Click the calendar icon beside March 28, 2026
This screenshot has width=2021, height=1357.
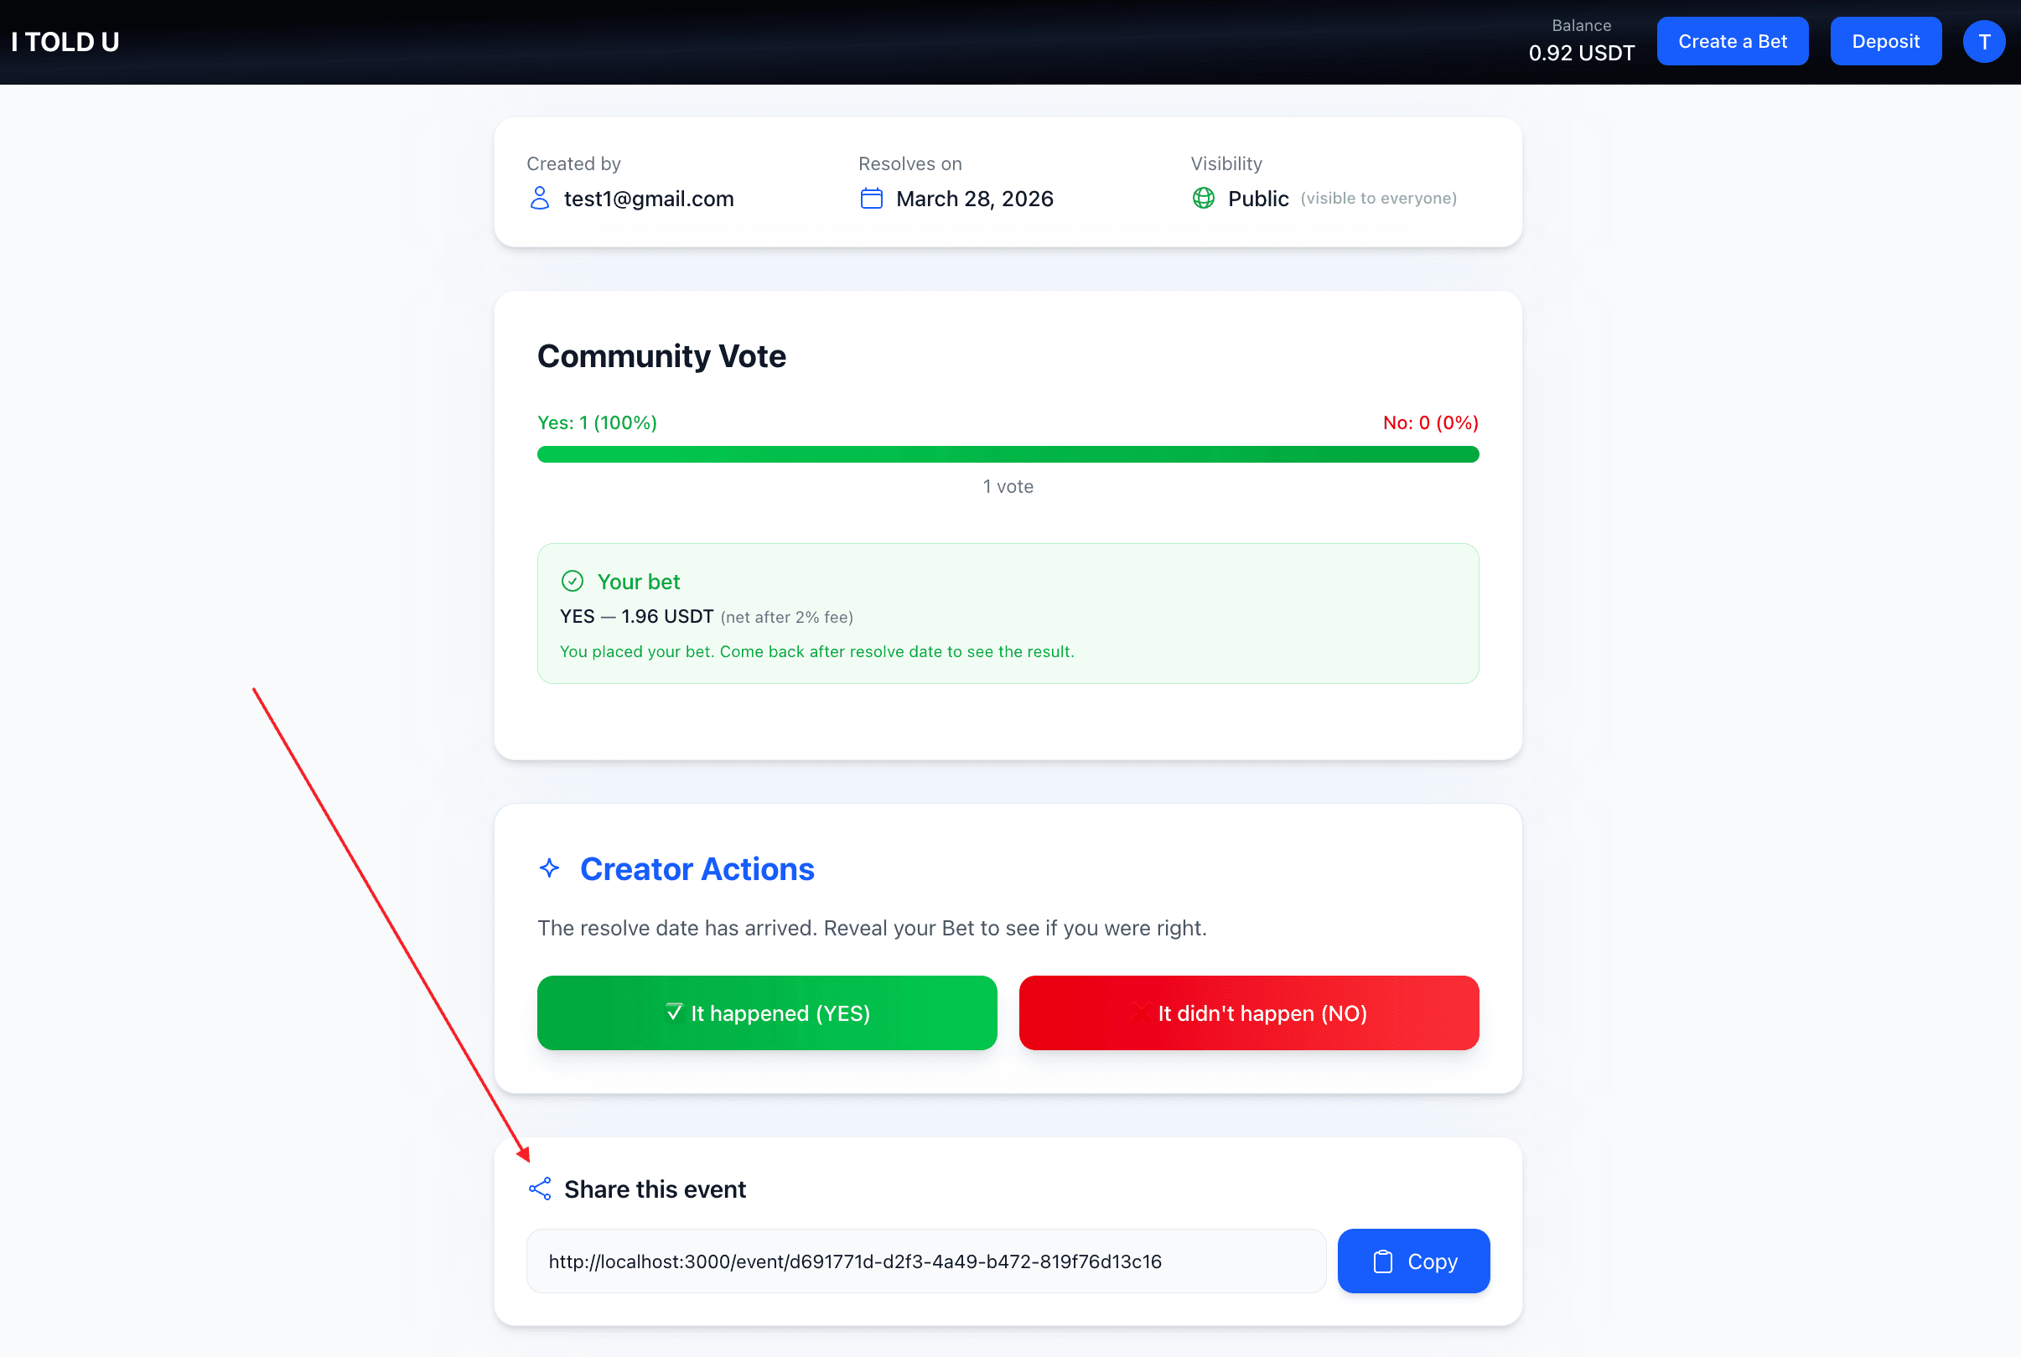coord(871,198)
